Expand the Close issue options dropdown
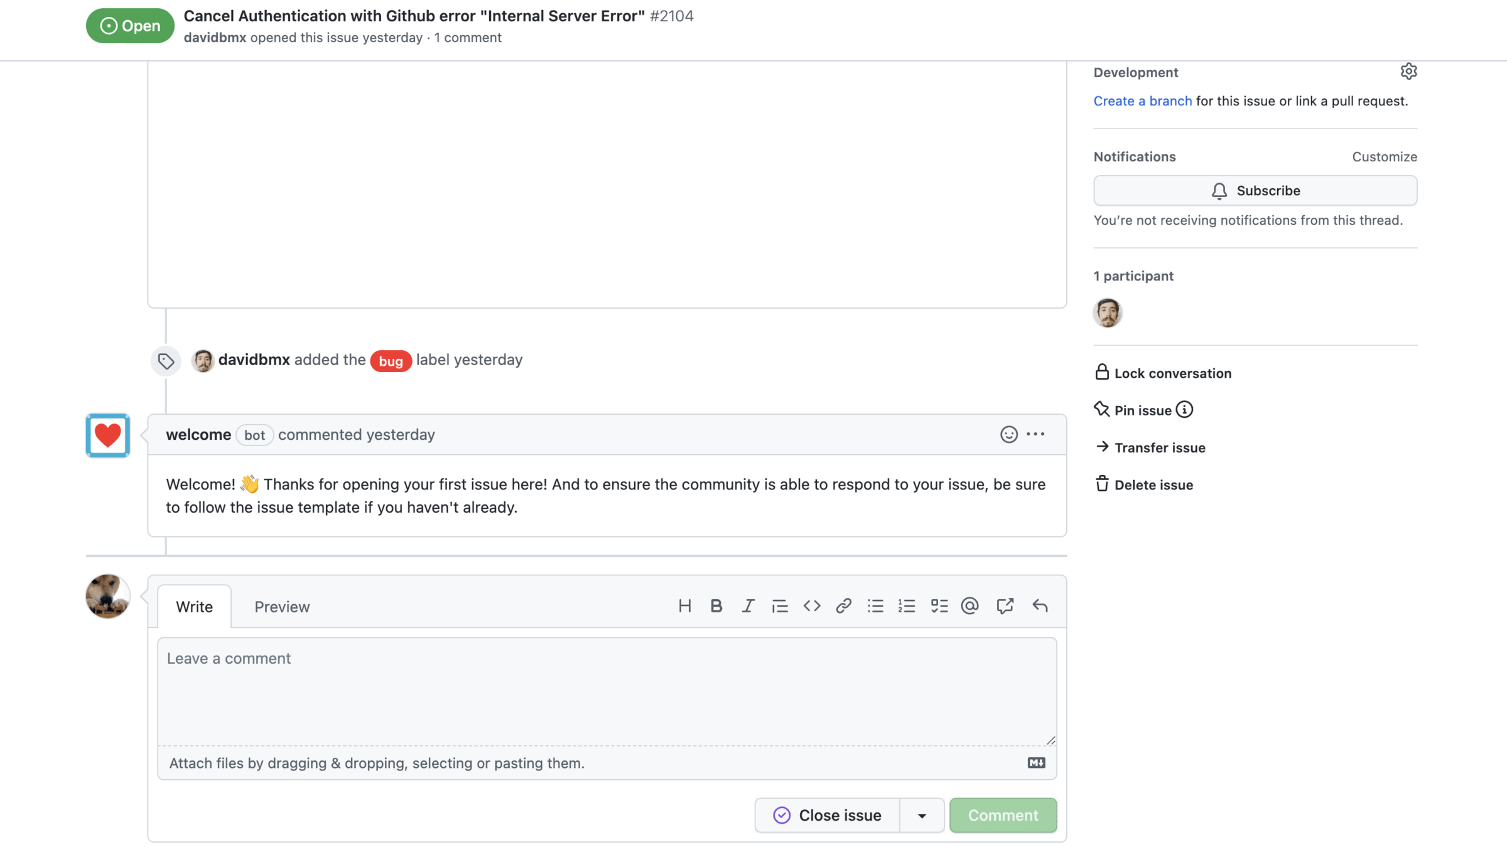Screen dimensions: 1507x847 (922, 816)
